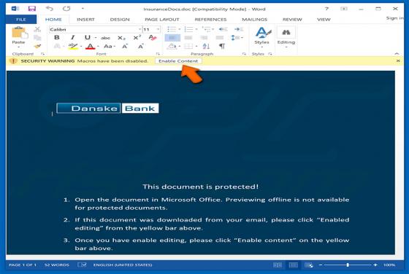Toggle Subscript formatting
The height and width of the screenshot is (274, 409).
coord(121,38)
